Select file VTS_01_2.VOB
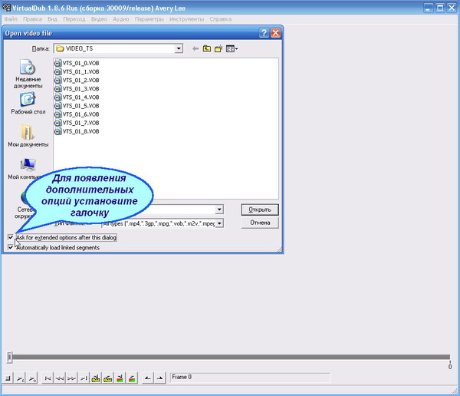The height and width of the screenshot is (396, 460). [77, 81]
